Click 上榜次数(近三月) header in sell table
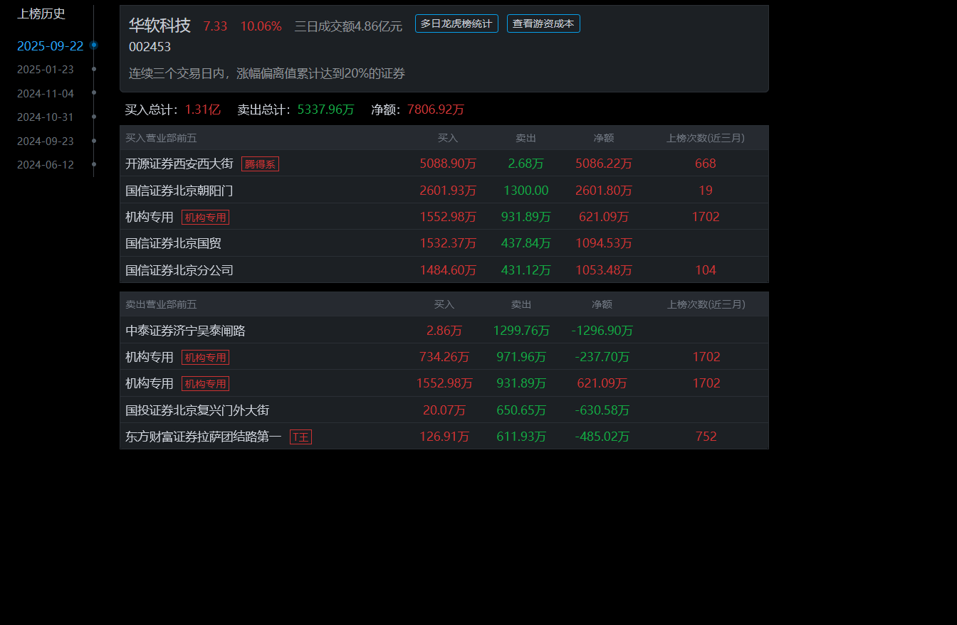Image resolution: width=957 pixels, height=625 pixels. 706,304
